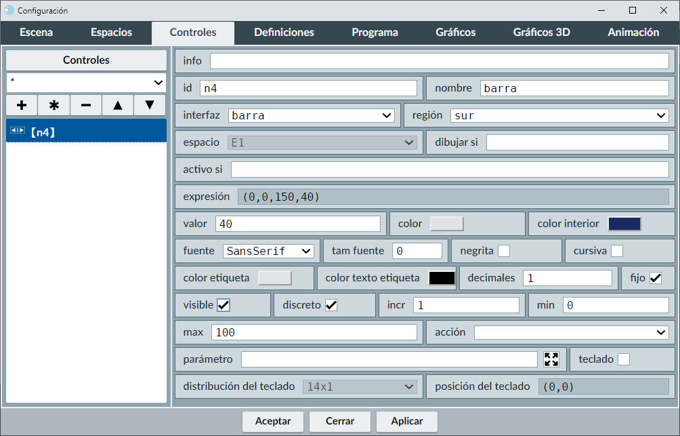This screenshot has height=436, width=680.
Task: Open the fuente dropdown showing SansSerif
Action: (268, 251)
